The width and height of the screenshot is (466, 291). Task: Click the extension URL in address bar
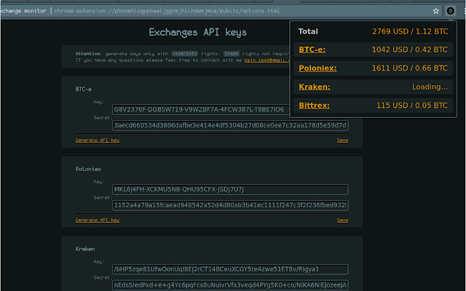pyautogui.click(x=167, y=11)
